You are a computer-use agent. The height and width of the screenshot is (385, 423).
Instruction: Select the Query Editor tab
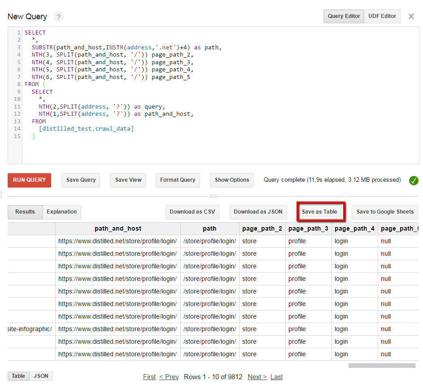(344, 16)
